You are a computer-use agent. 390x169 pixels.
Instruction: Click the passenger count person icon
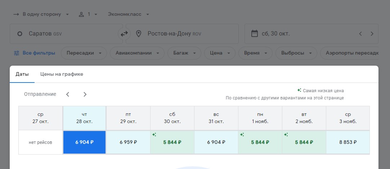click(81, 14)
